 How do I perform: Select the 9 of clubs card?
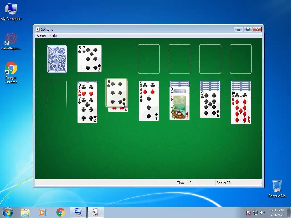pos(88,86)
